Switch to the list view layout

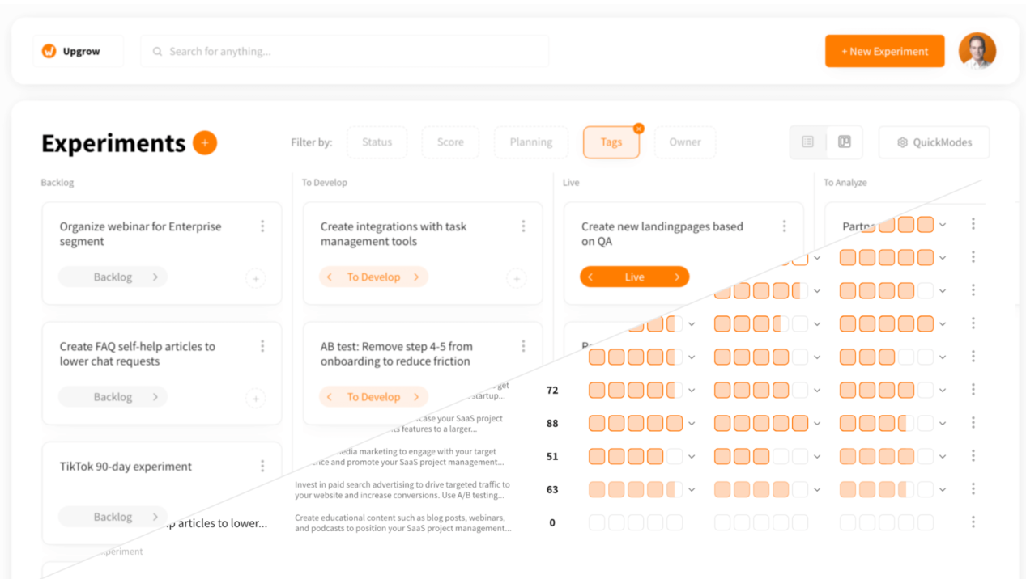click(807, 142)
